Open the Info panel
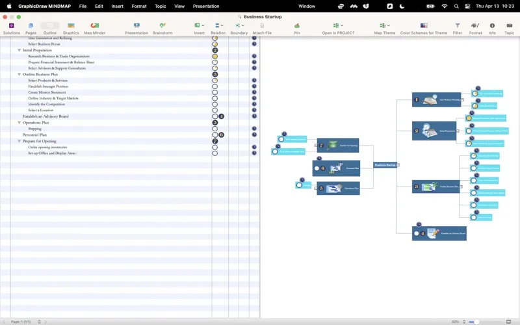 (492, 29)
